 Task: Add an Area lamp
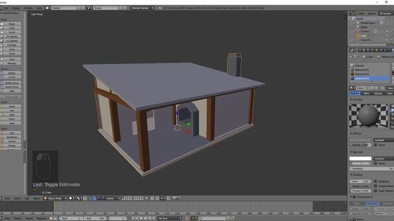tap(11, 123)
